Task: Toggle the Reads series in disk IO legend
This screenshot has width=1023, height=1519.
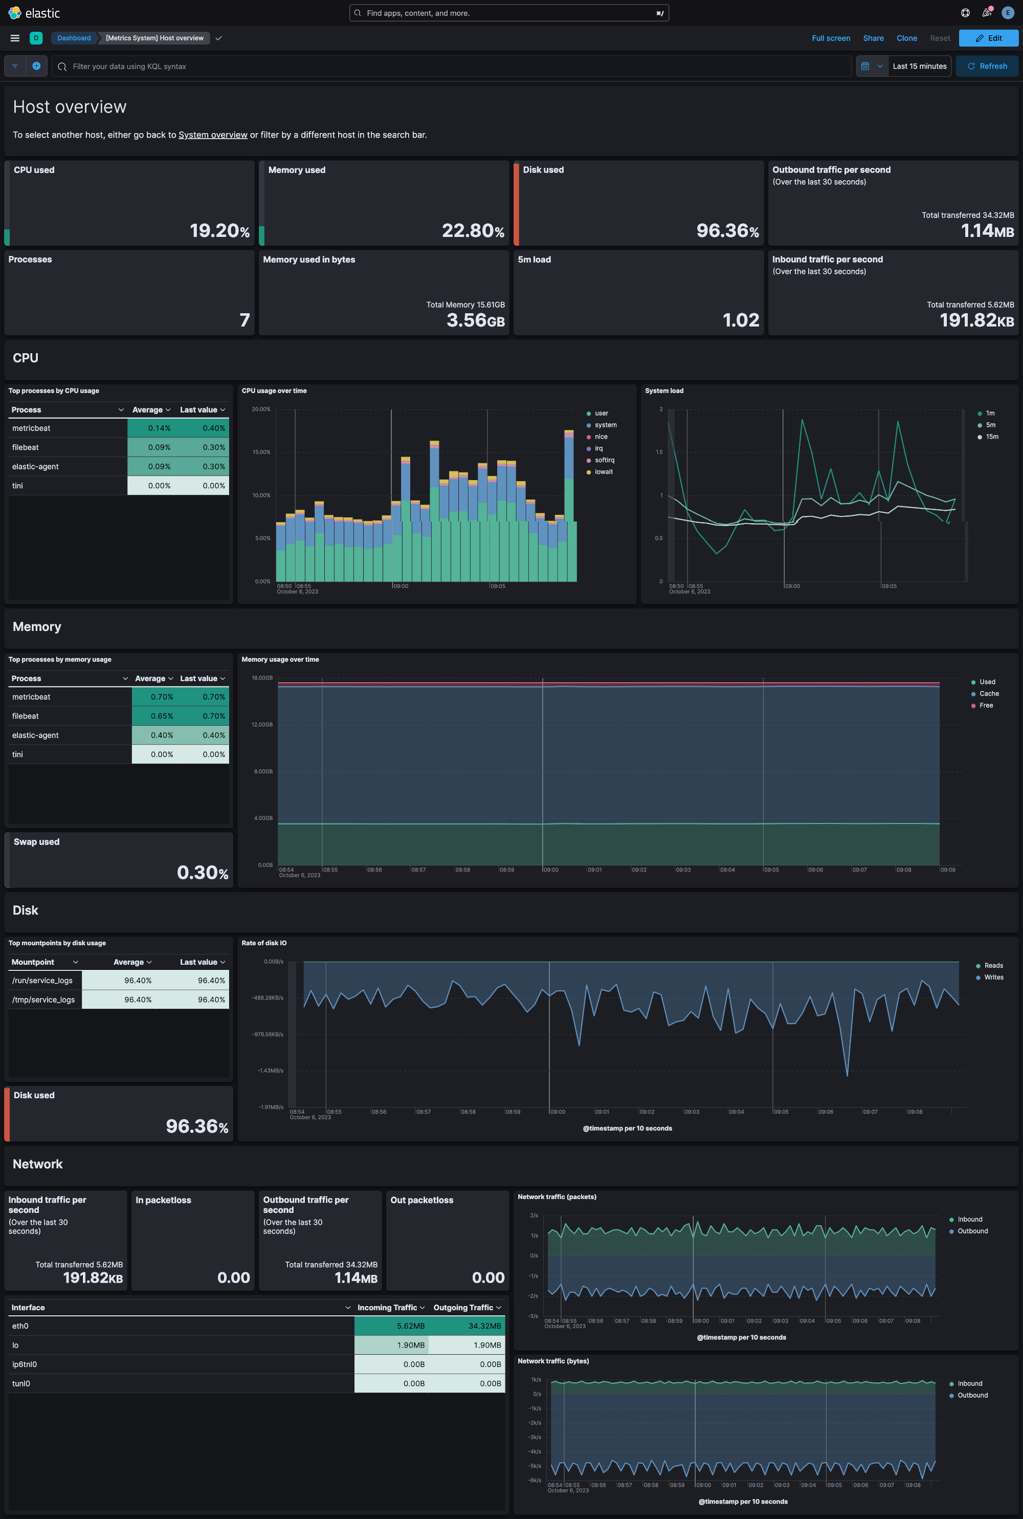Action: (990, 965)
